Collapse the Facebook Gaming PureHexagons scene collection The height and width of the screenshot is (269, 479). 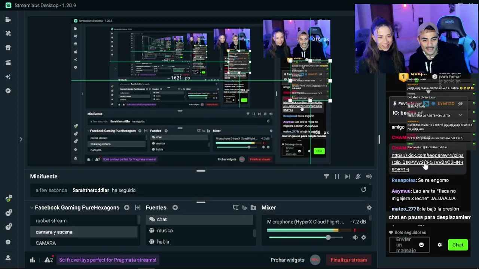[32, 208]
